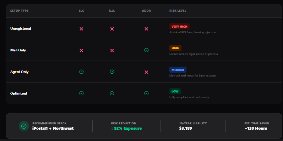Click the green check icon beside Recommended Stack
Viewport: 283px width, 141px height.
click(x=24, y=126)
